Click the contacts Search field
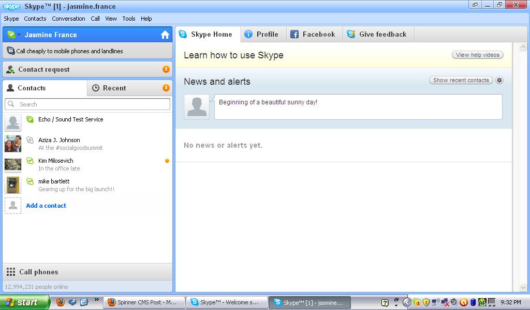The image size is (530, 310). pyautogui.click(x=87, y=104)
